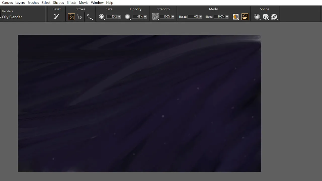Screen dimensions: 322x181
Task: Open the Effects menu
Action: 71,3
